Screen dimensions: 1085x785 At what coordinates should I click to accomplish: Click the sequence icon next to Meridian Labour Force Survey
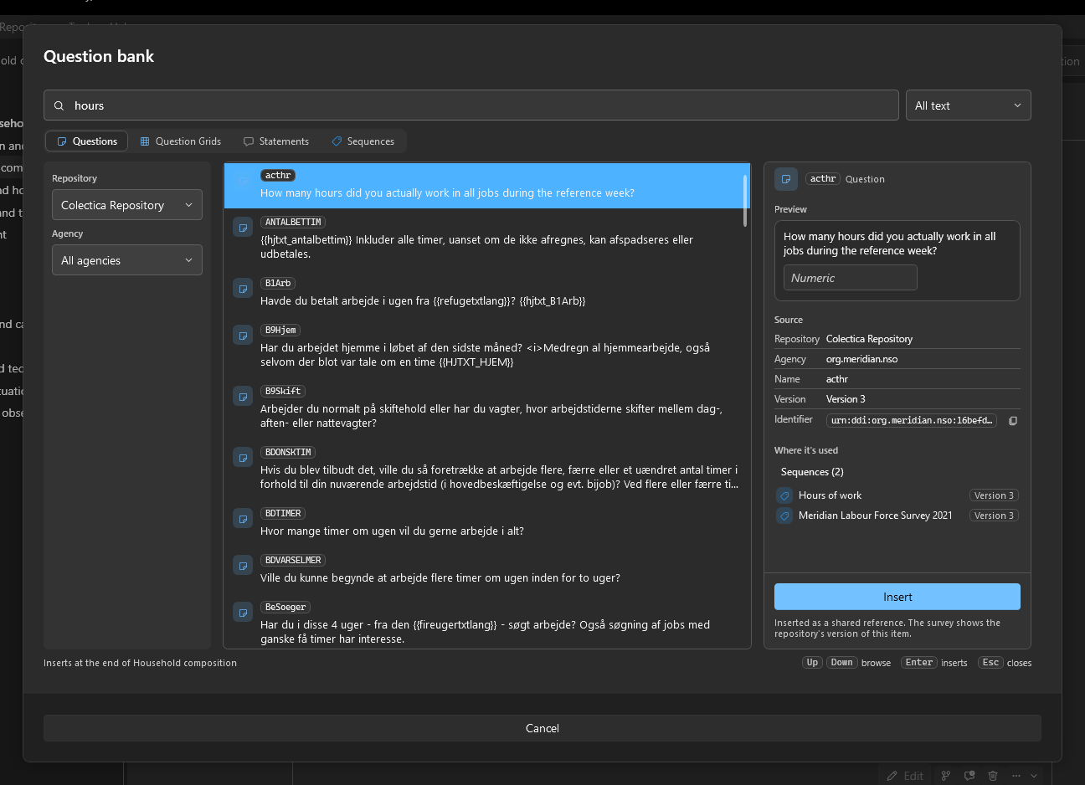(x=784, y=516)
